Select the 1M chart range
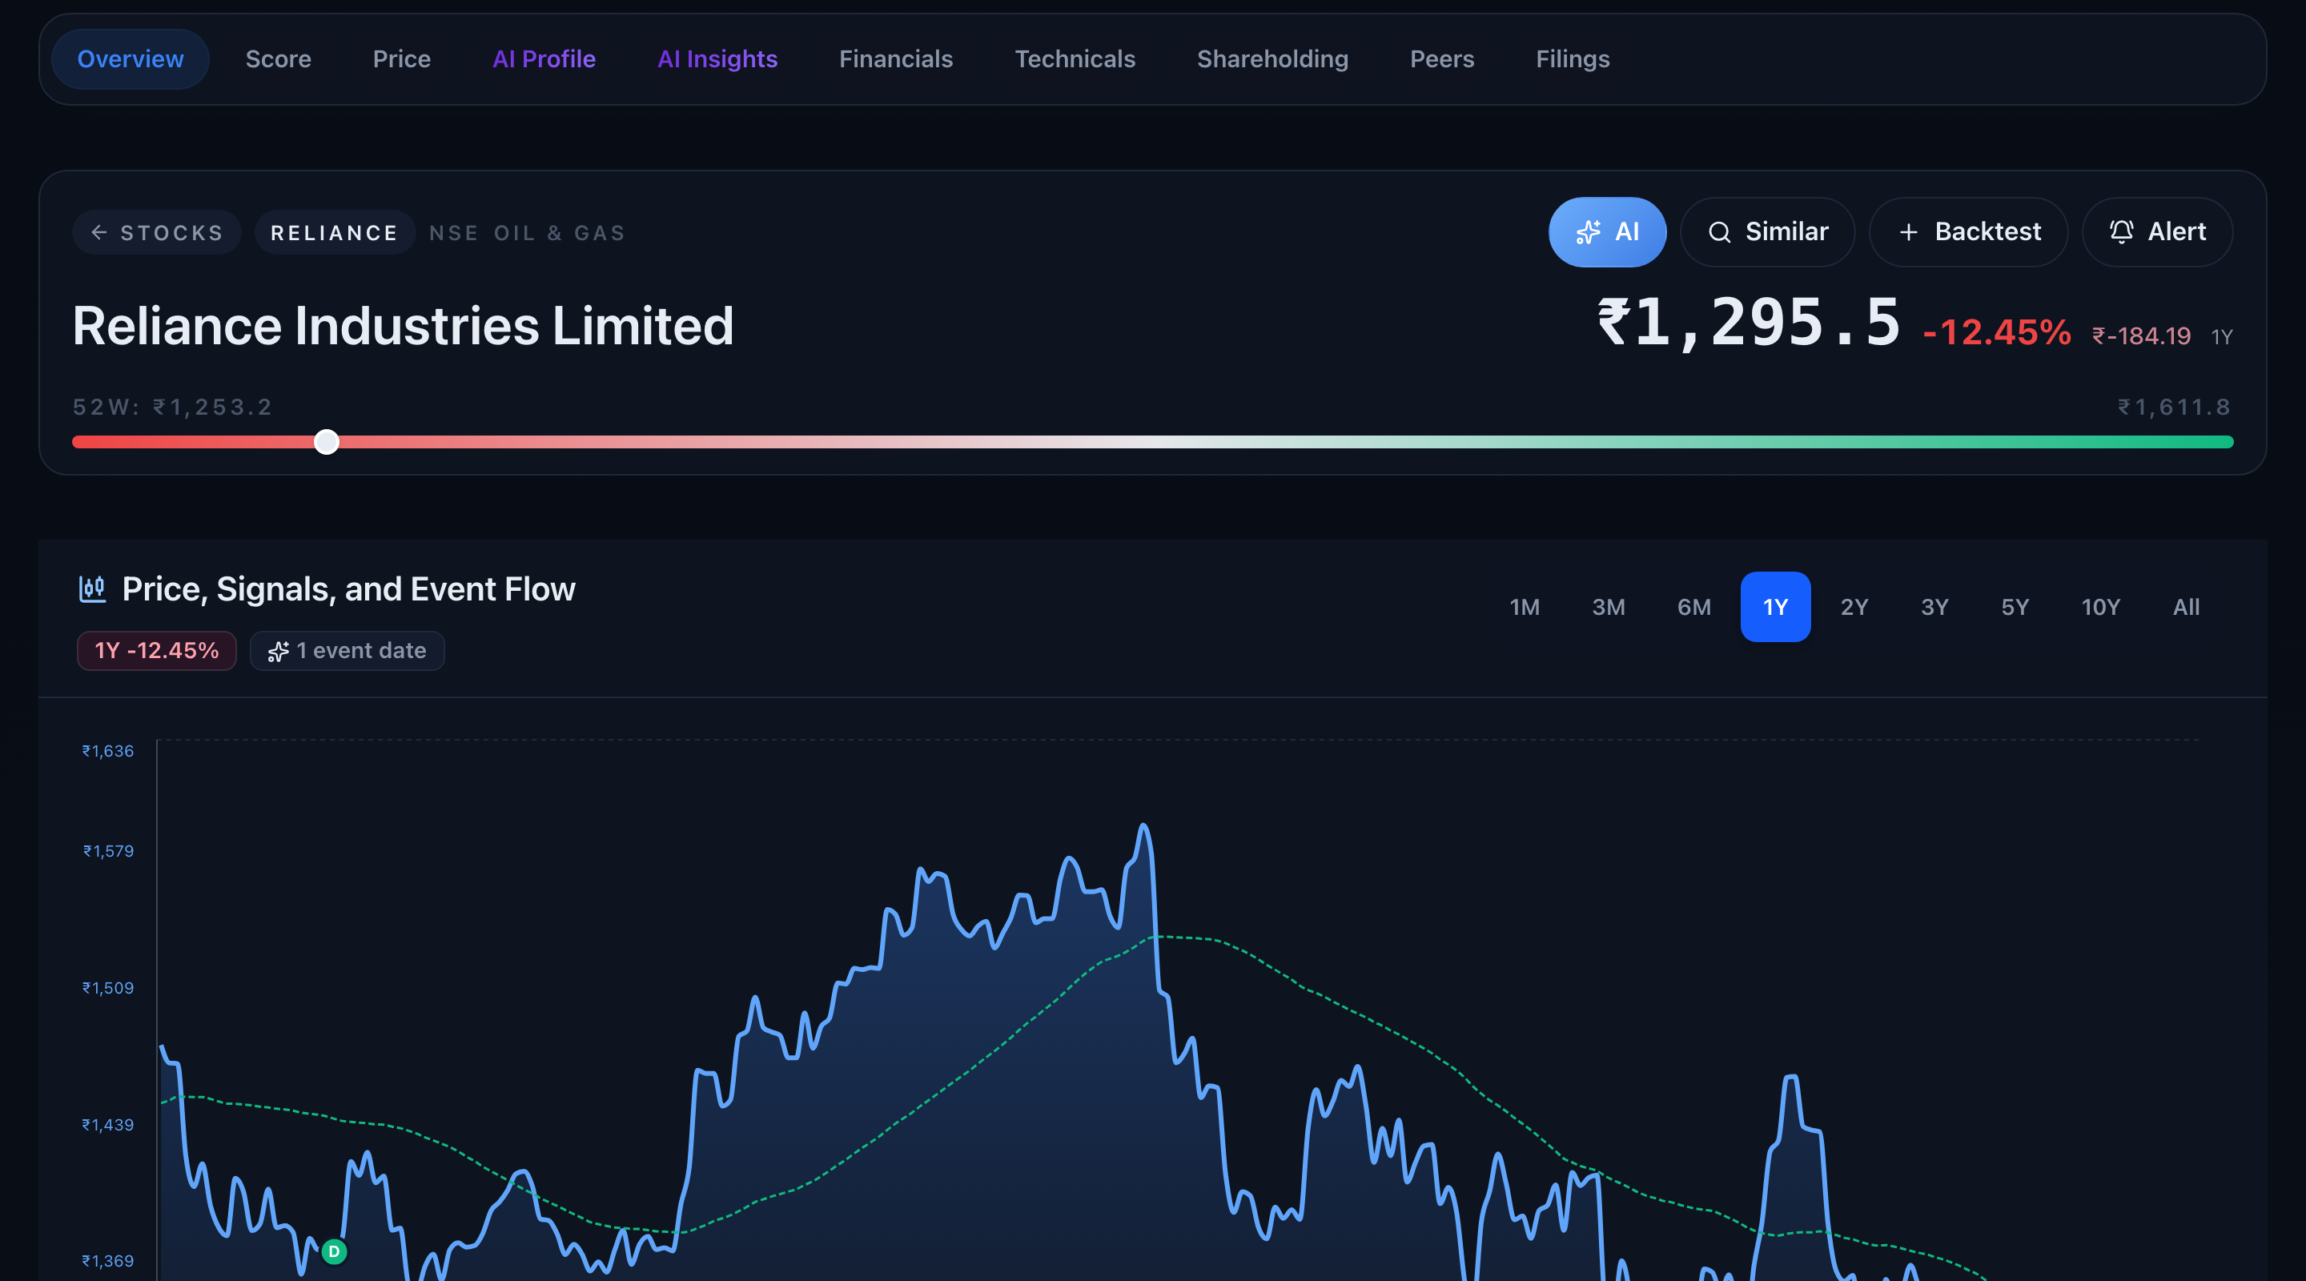This screenshot has width=2306, height=1281. 1525,607
